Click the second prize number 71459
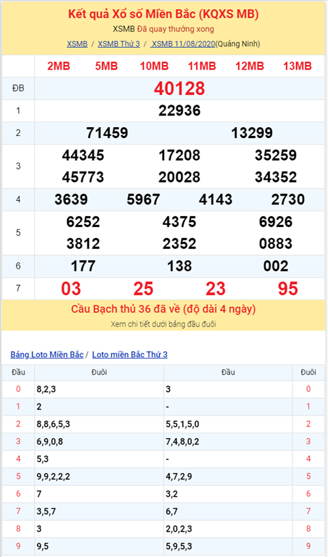 point(107,133)
